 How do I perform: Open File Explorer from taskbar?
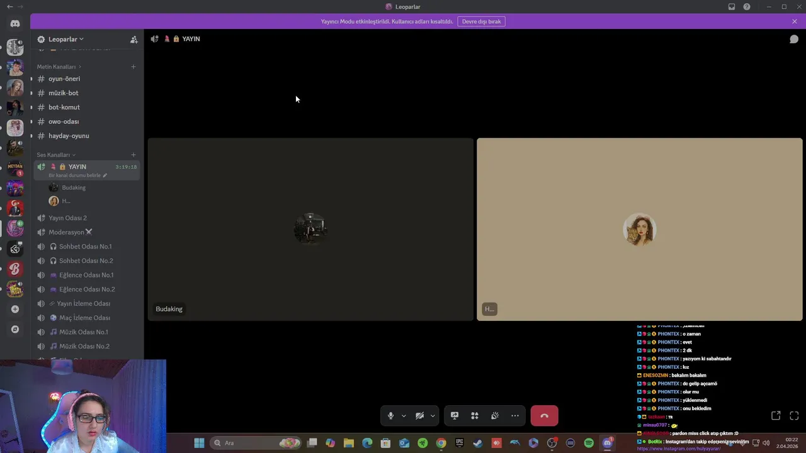[x=349, y=443]
